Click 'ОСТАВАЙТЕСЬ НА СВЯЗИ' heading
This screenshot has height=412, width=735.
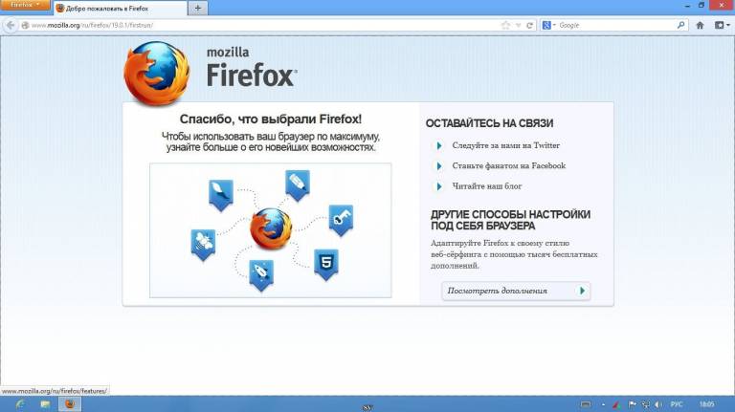coord(489,123)
